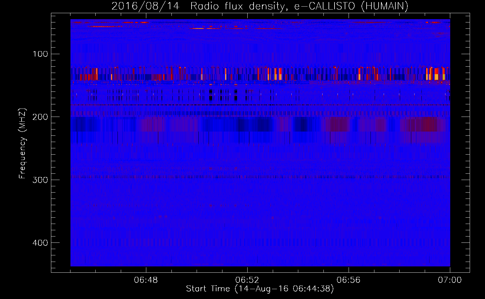Click the plot title '2016/08/14 Radio flux density, e-CALLISTO (HUMAIN)'
This screenshot has width=485, height=299.
tap(260, 6)
